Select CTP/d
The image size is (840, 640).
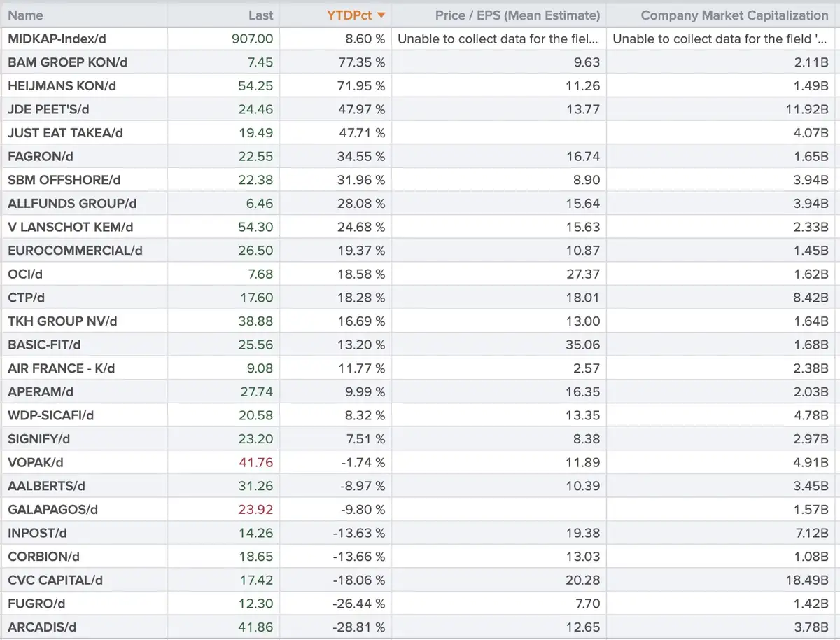[x=26, y=298]
